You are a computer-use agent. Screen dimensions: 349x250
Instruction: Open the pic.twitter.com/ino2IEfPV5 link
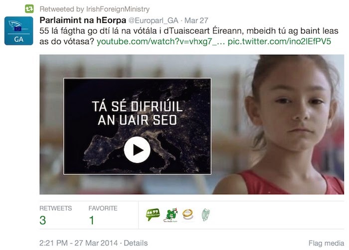[279, 41]
